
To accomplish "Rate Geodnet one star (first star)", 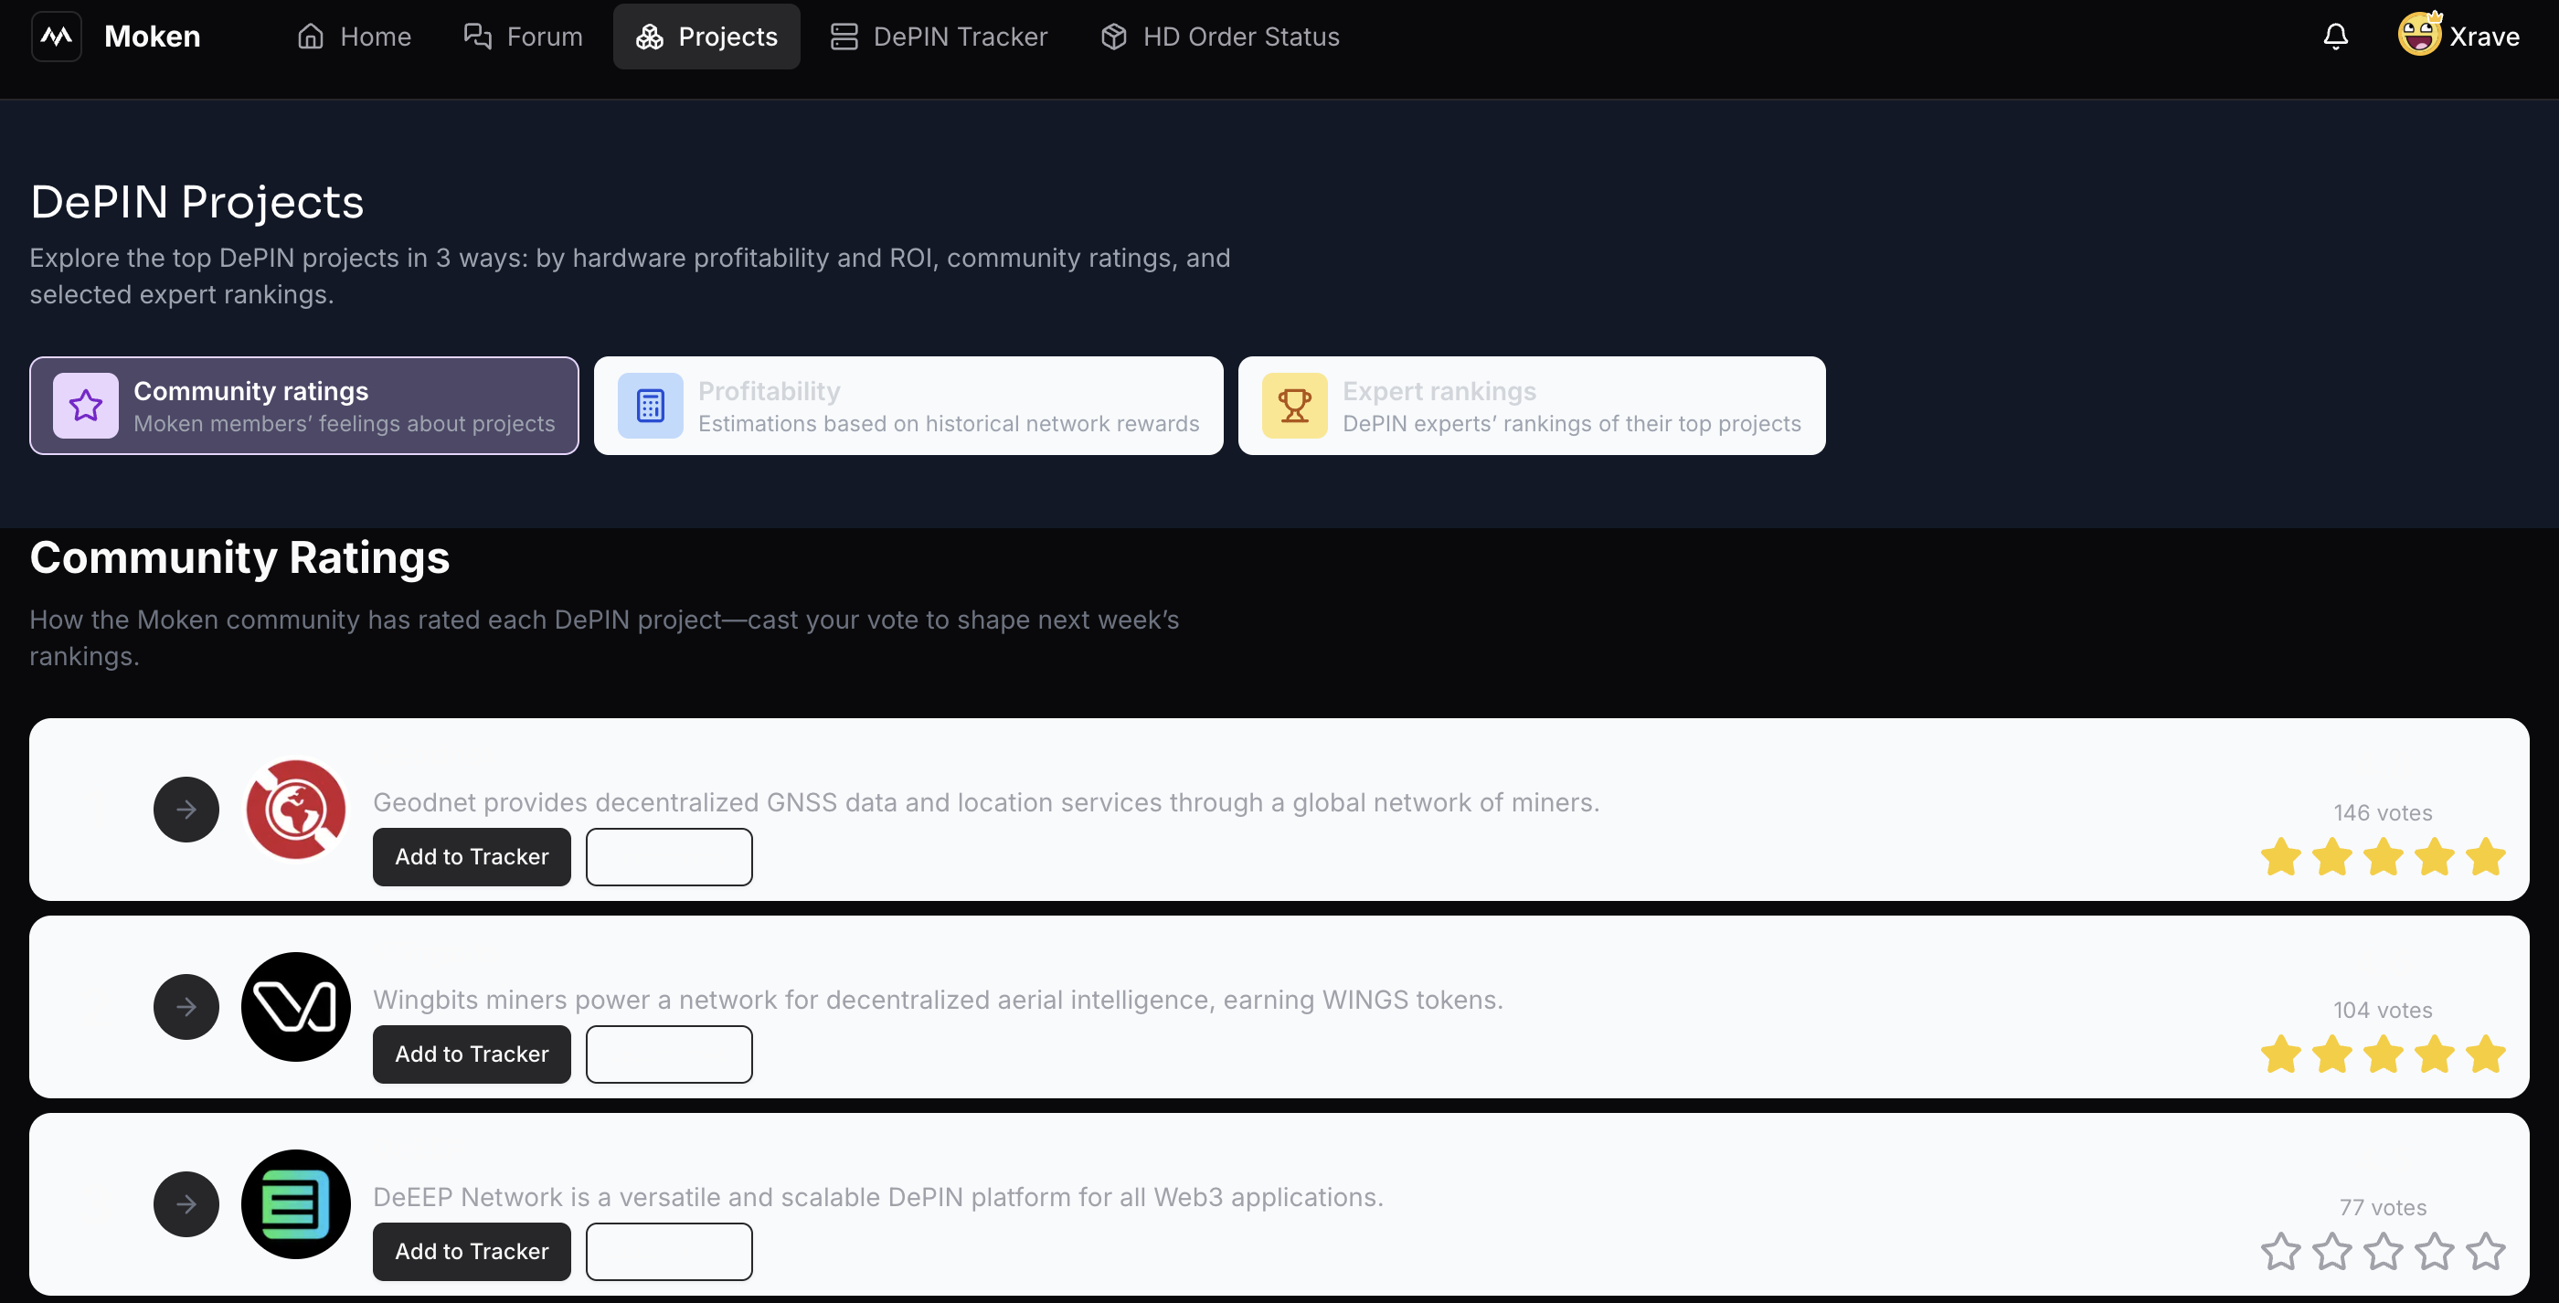I will [x=2281, y=856].
